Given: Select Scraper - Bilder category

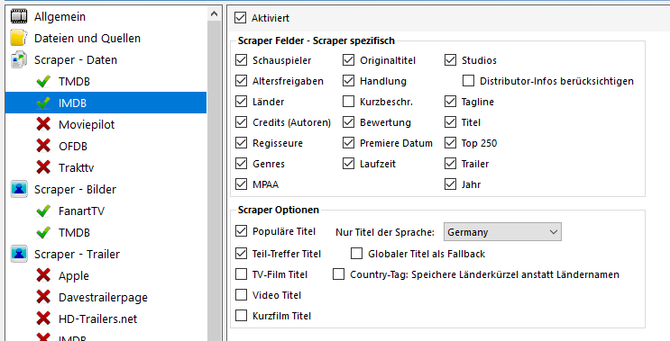Looking at the screenshot, I should click(x=75, y=189).
